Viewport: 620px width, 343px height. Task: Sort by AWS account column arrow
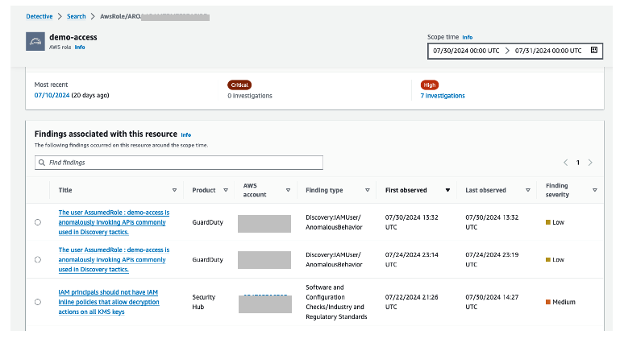[x=289, y=190]
